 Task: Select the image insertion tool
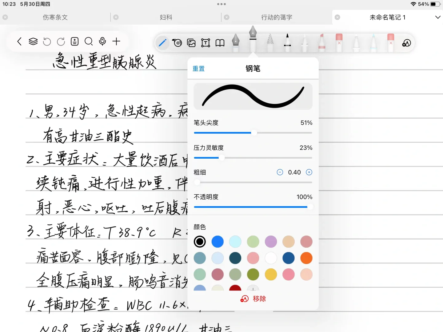[x=191, y=43]
